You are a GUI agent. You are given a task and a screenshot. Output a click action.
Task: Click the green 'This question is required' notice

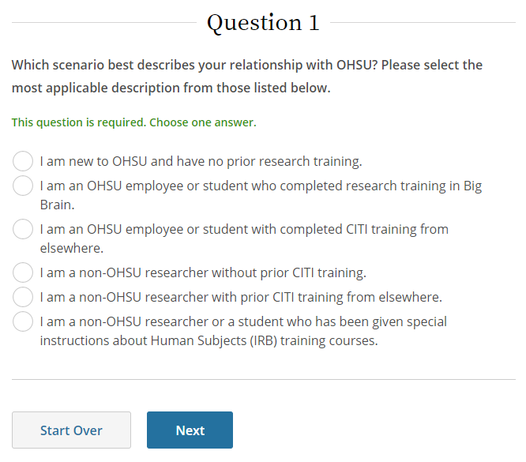[78, 122]
